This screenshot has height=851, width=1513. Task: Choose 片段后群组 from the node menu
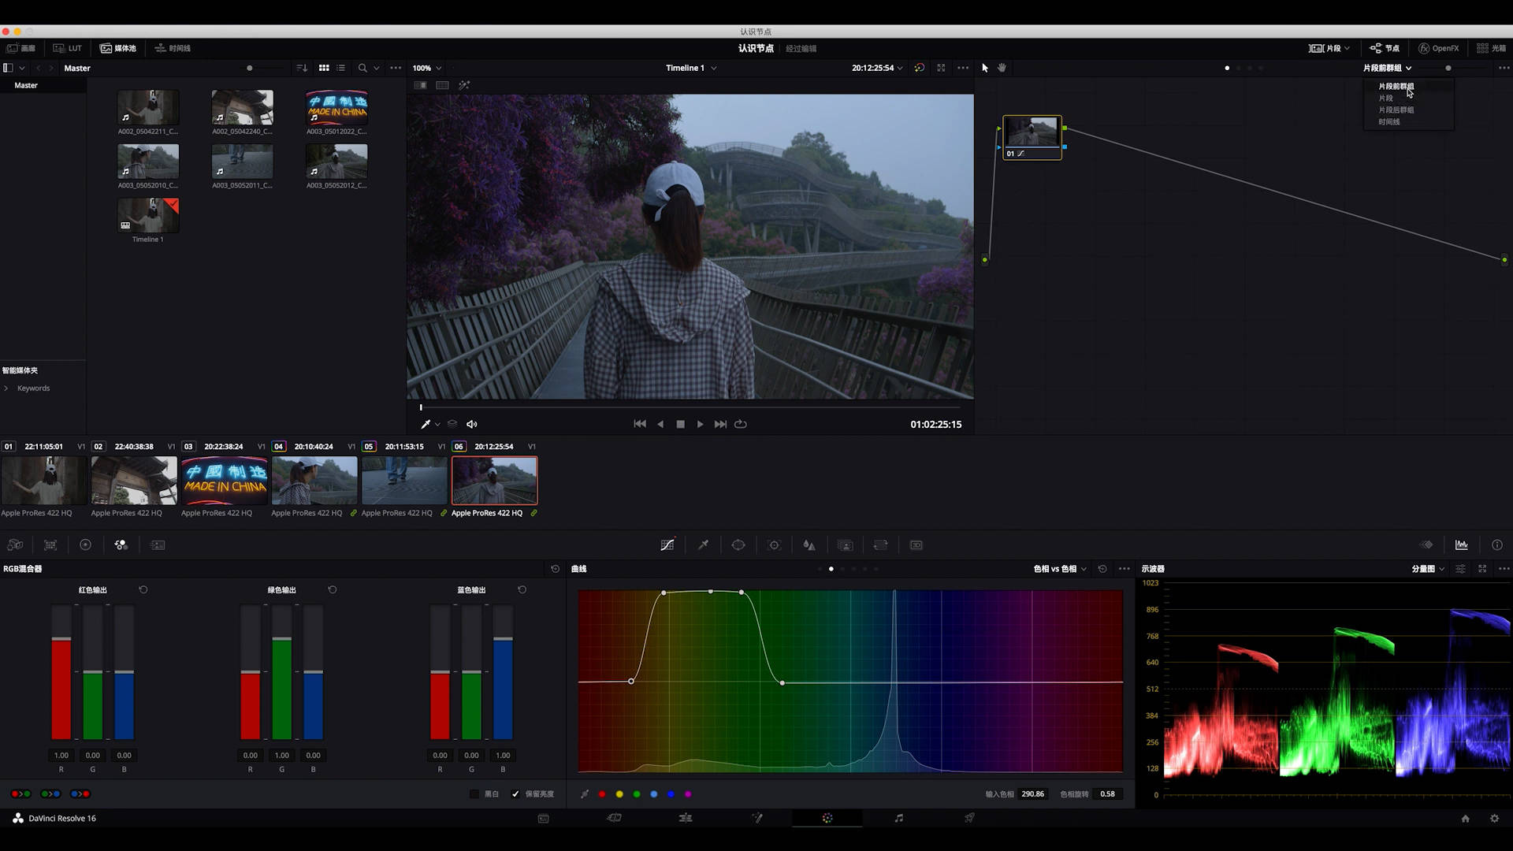click(1396, 110)
